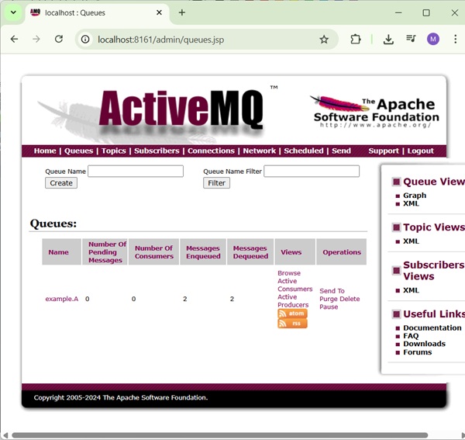
Task: Click the horizontal scrollbar
Action: point(219,435)
